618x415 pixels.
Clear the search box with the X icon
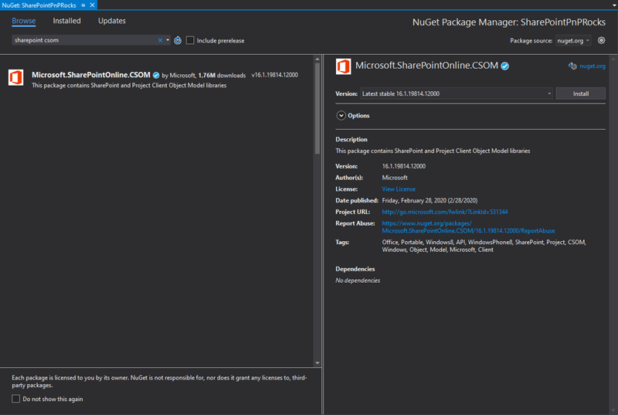point(161,40)
